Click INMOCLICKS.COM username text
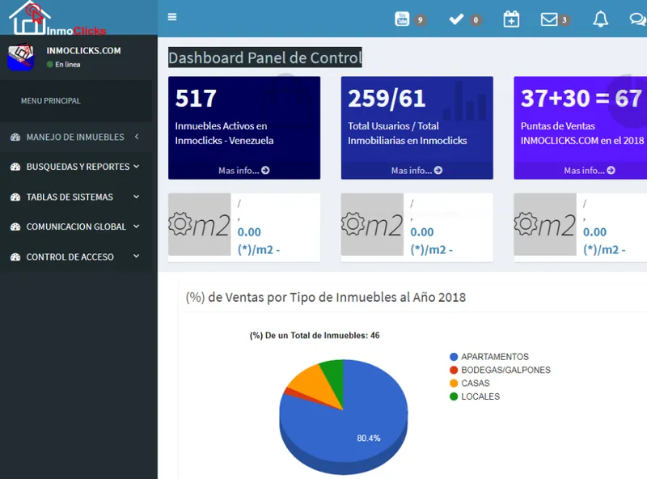This screenshot has height=479, width=647. click(84, 50)
